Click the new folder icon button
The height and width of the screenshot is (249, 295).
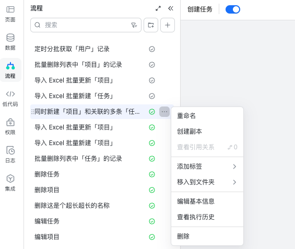[x=151, y=25]
